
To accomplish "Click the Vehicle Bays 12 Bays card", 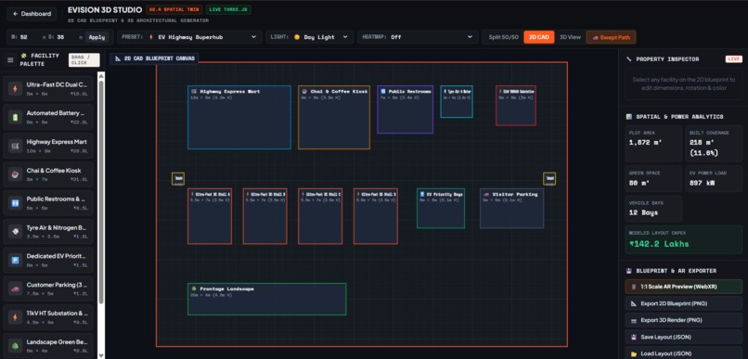I will pyautogui.click(x=653, y=209).
